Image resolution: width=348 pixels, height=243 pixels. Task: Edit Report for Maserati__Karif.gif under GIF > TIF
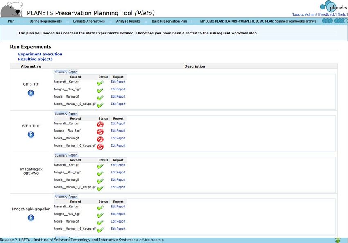click(x=118, y=82)
